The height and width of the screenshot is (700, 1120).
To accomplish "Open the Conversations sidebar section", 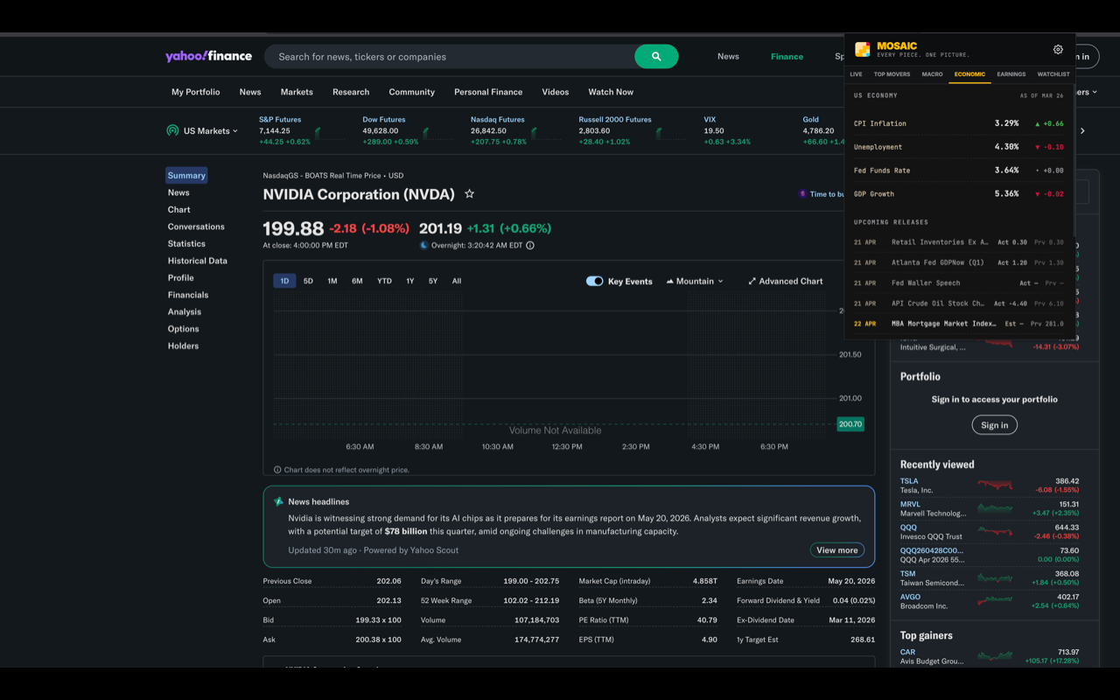I will pyautogui.click(x=196, y=227).
